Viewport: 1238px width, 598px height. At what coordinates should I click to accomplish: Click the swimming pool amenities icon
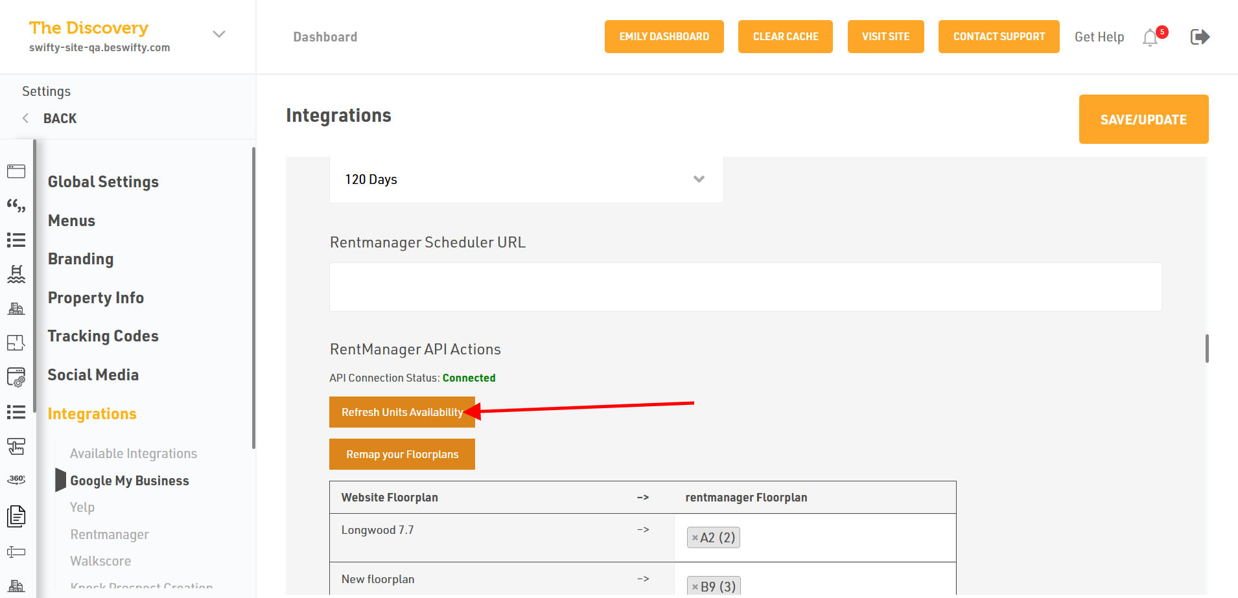click(16, 274)
